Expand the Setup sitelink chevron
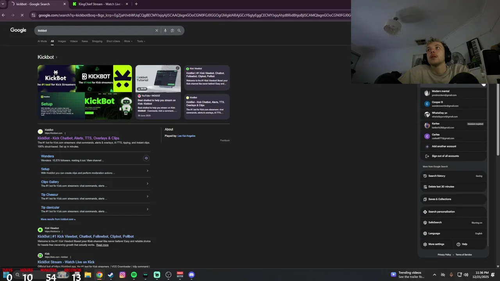The image size is (500, 281). (147, 171)
